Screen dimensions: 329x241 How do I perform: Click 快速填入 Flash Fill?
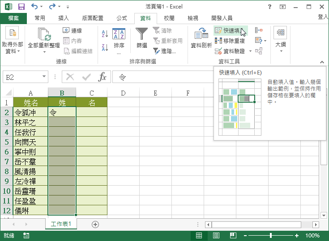pyautogui.click(x=231, y=30)
